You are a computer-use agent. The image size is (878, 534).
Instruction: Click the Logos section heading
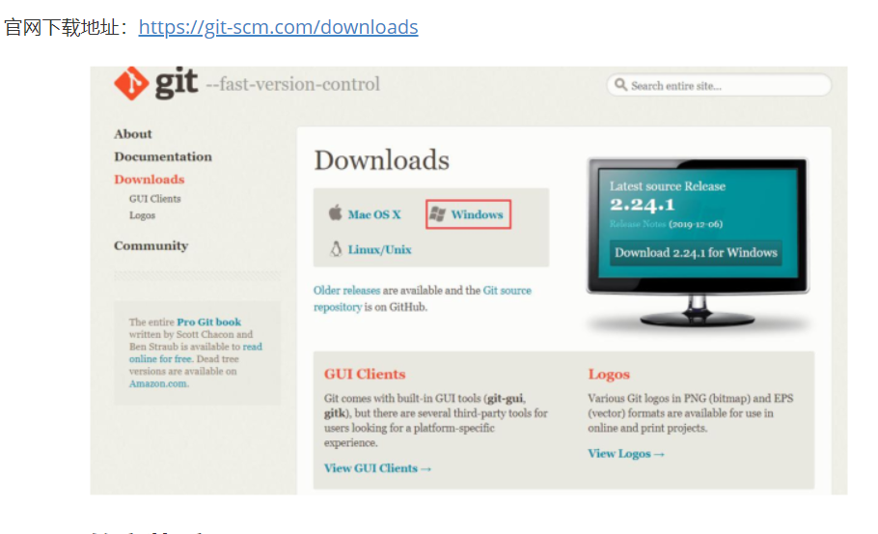click(609, 374)
